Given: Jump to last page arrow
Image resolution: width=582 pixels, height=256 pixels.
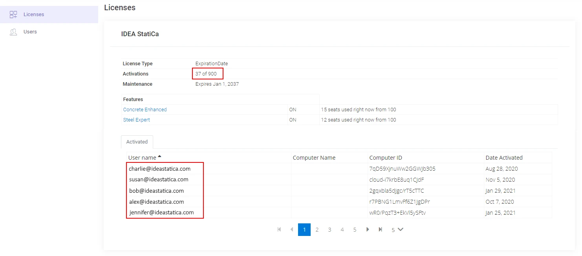Looking at the screenshot, I should [x=380, y=230].
